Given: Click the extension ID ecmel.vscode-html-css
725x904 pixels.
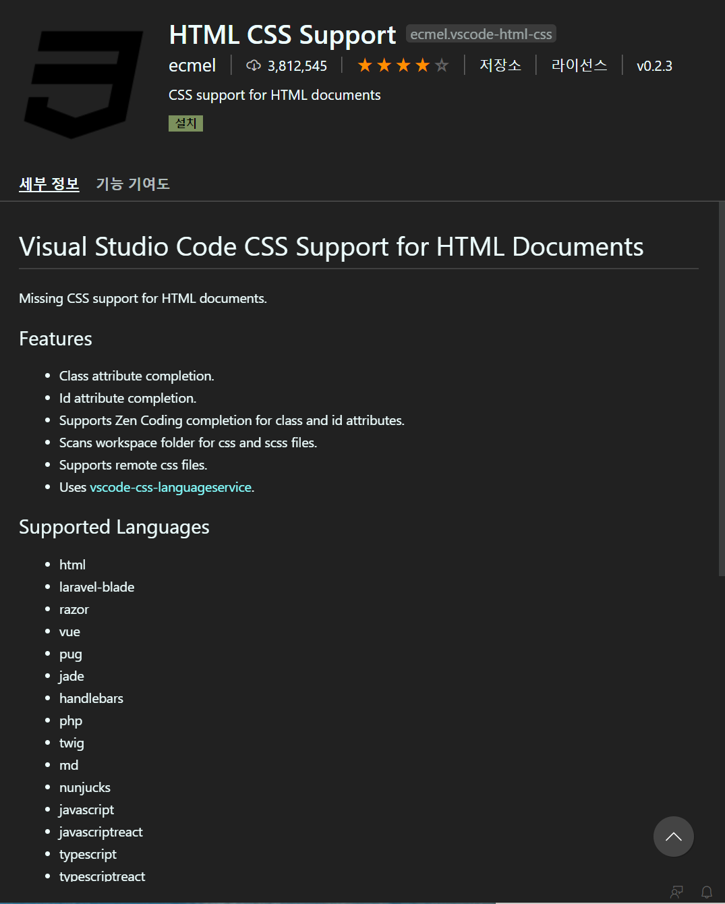Looking at the screenshot, I should (x=481, y=34).
